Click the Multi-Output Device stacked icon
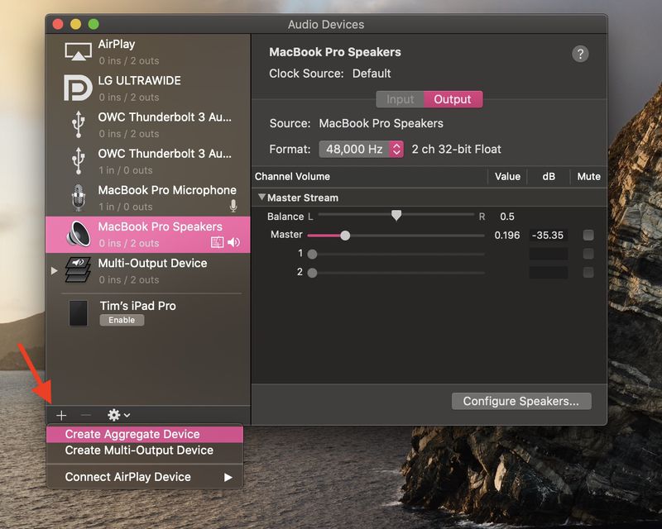The image size is (662, 529). pyautogui.click(x=78, y=270)
